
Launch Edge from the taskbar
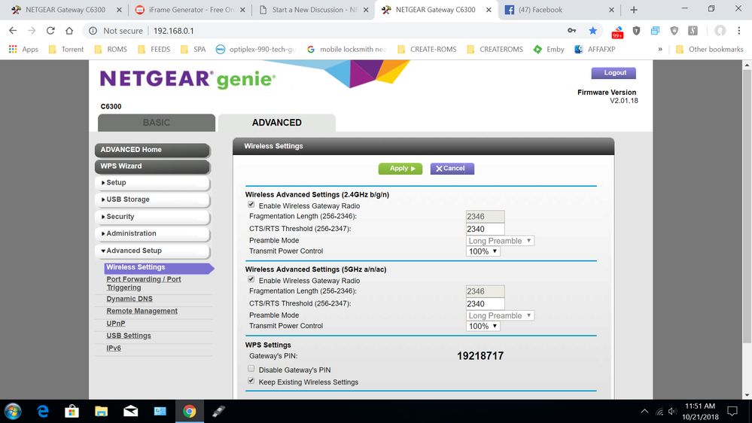pyautogui.click(x=43, y=412)
